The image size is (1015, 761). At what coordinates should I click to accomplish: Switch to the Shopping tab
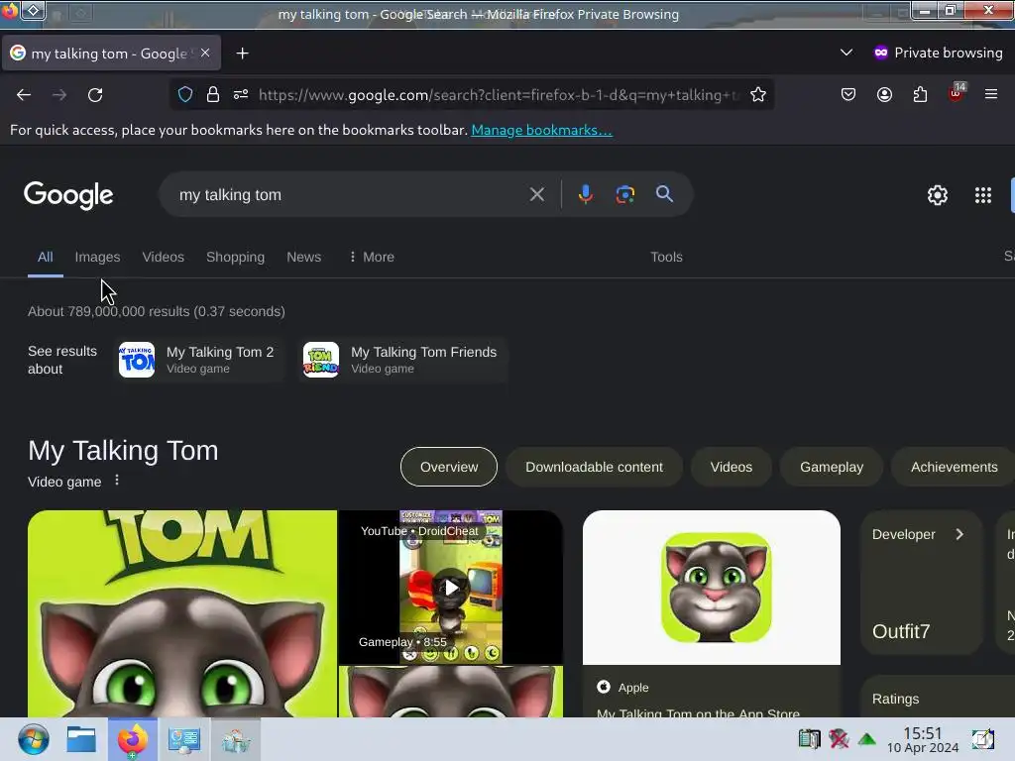click(235, 257)
